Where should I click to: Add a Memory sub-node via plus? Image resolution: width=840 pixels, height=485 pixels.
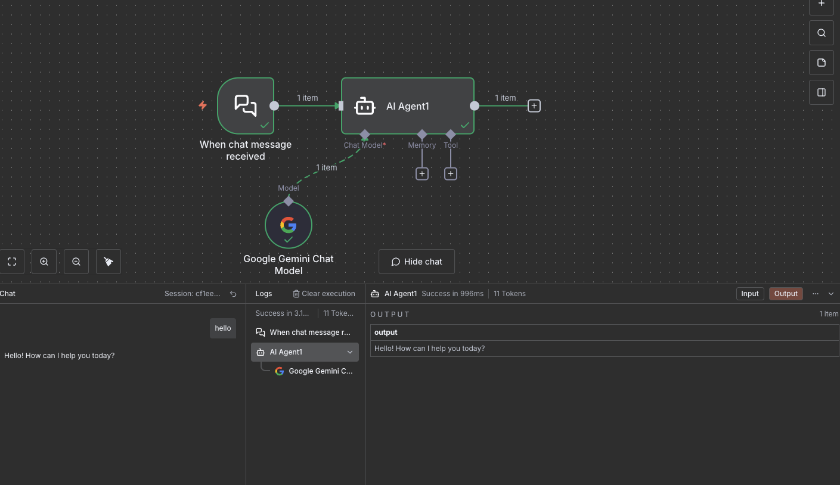422,173
